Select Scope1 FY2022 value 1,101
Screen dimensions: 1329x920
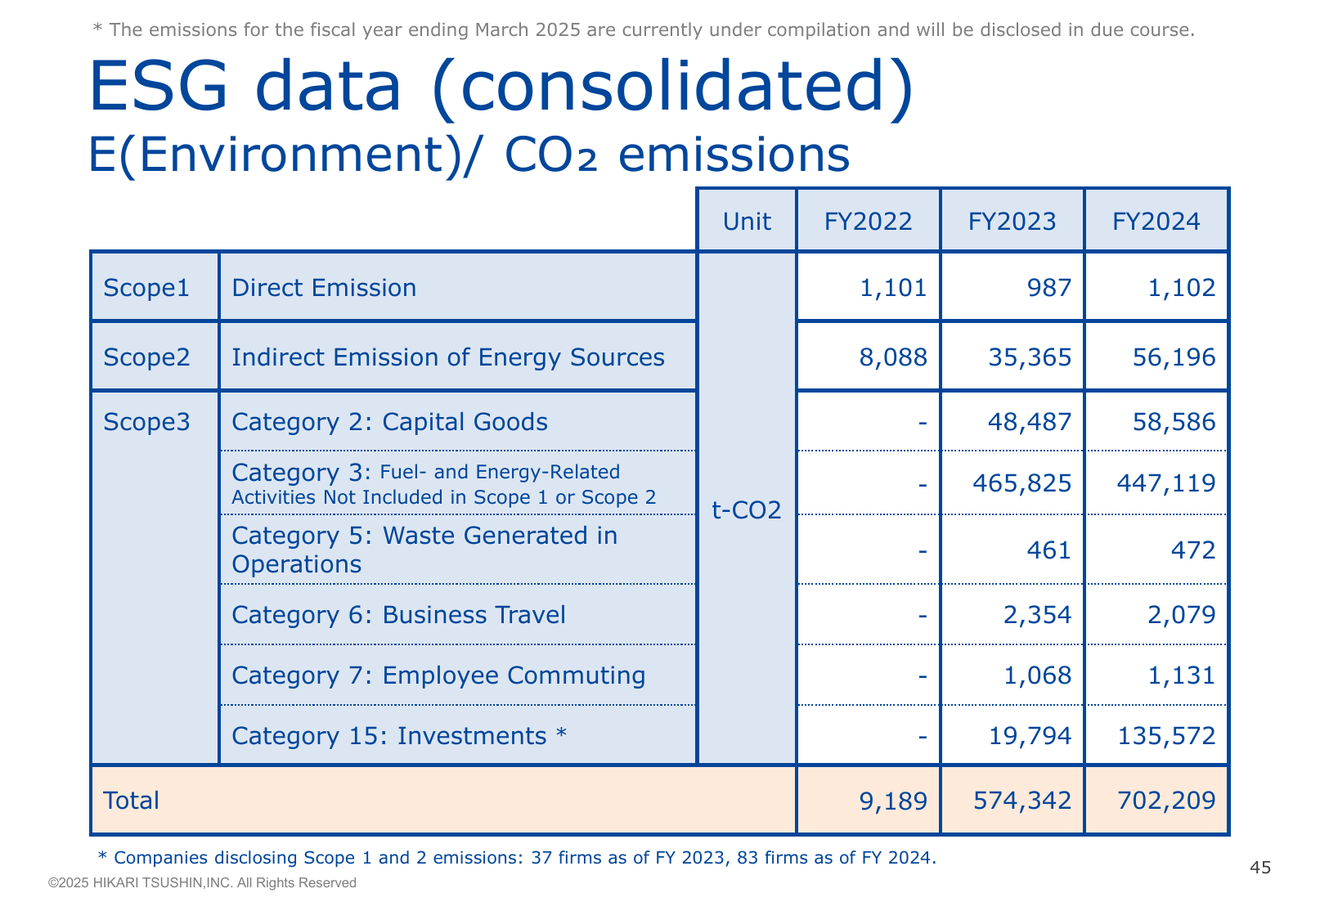click(x=893, y=288)
